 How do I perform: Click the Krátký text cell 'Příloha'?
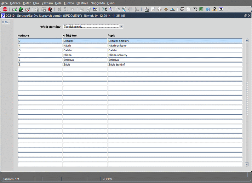[x=85, y=55]
